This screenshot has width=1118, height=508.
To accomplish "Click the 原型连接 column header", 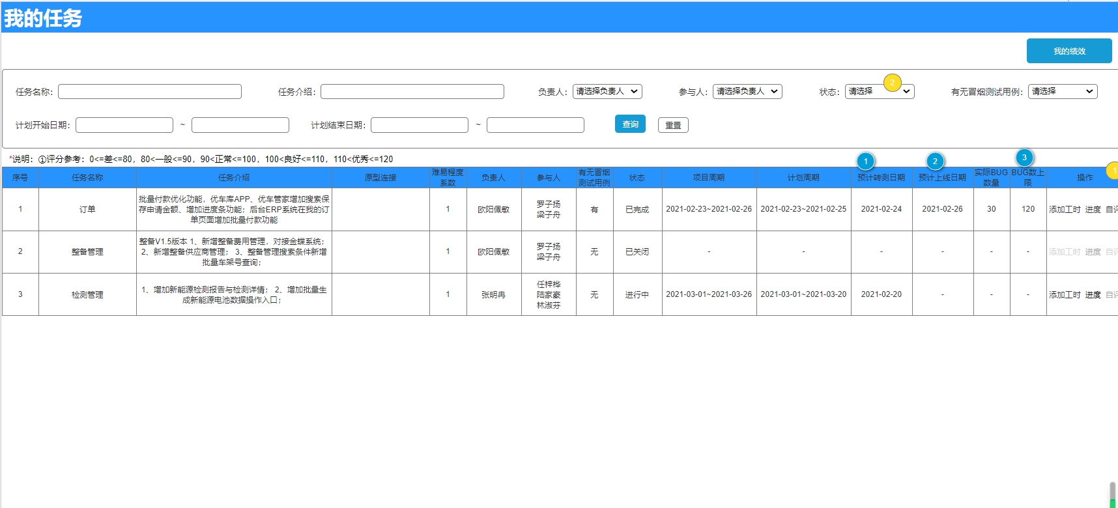I will tap(380, 177).
